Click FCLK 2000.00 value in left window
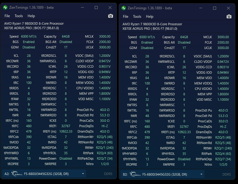 105,42
